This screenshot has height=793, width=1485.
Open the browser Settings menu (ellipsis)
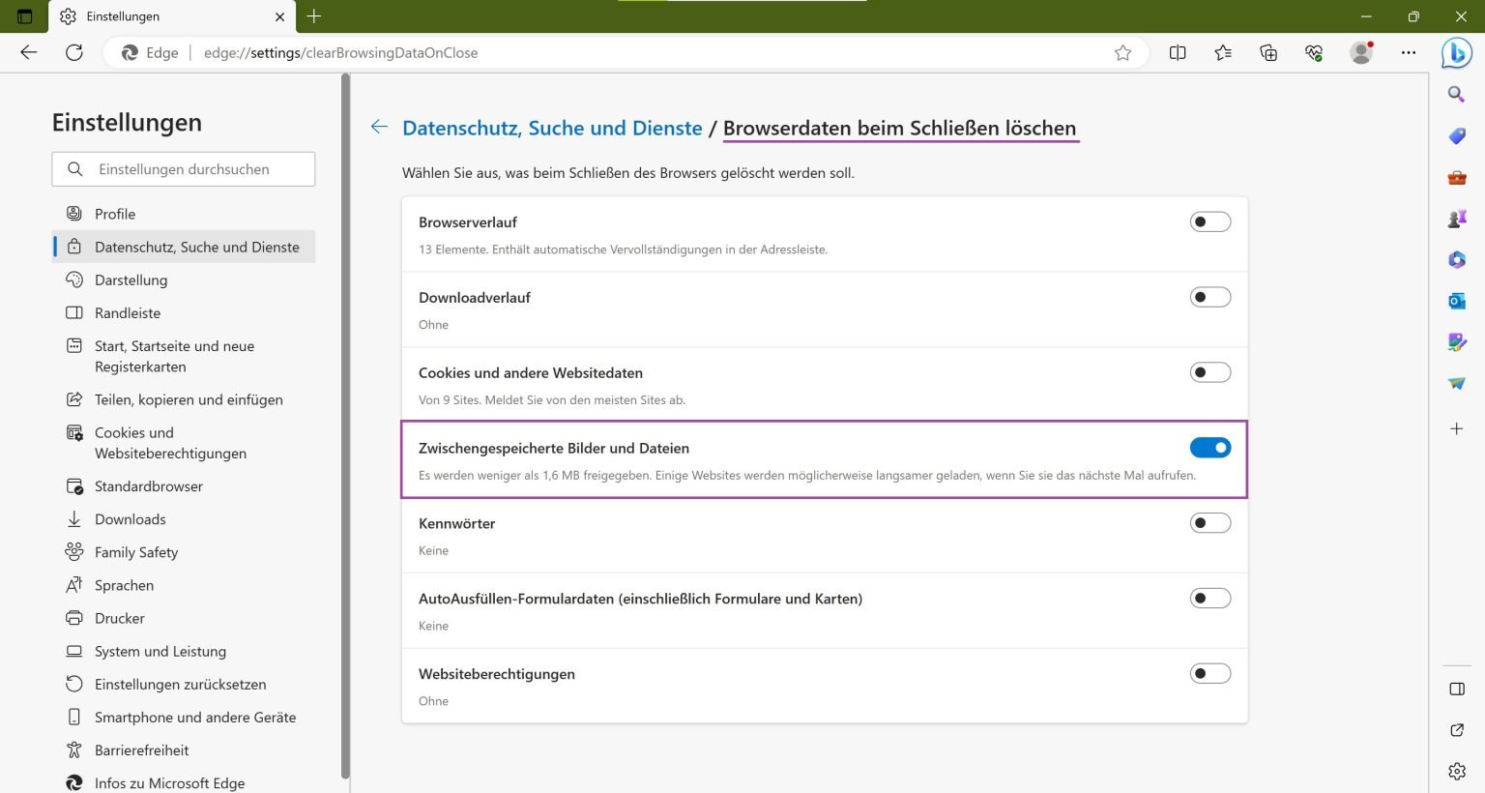(1409, 52)
